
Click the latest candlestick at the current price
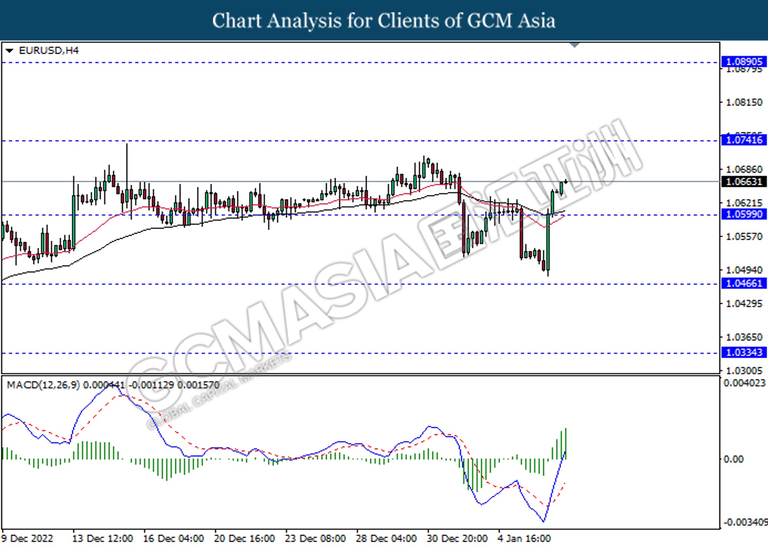coord(566,182)
